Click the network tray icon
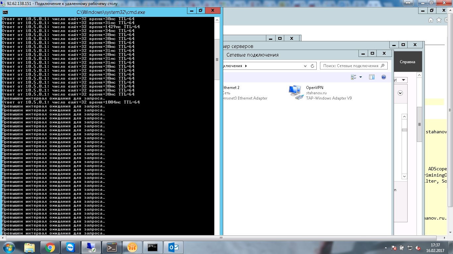This screenshot has height=254, width=453. click(410, 247)
